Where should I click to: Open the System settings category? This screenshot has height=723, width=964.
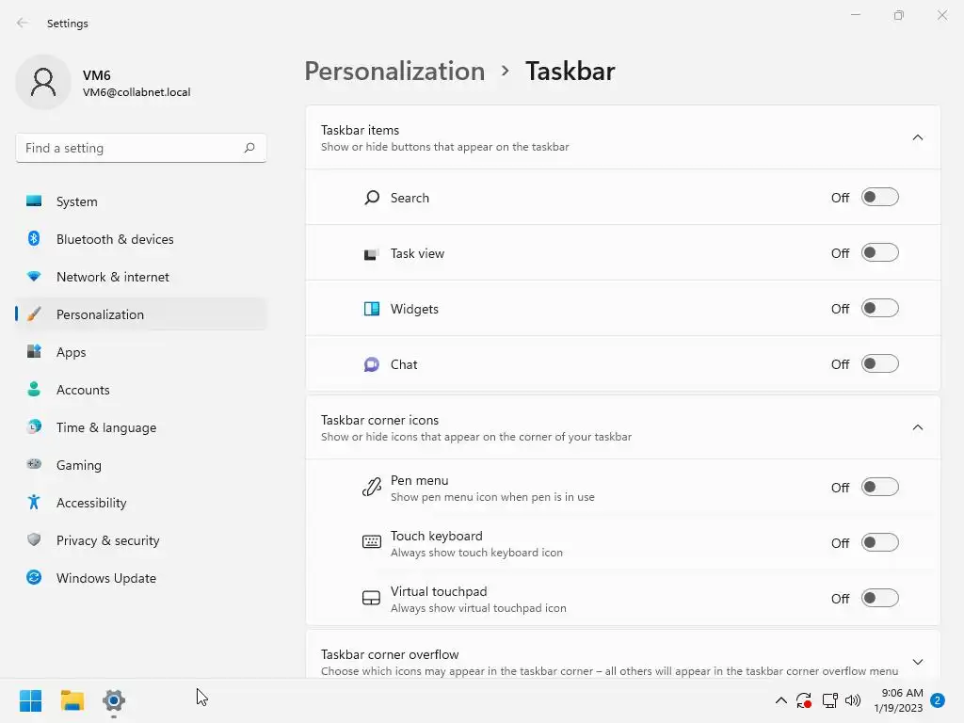coord(77,201)
